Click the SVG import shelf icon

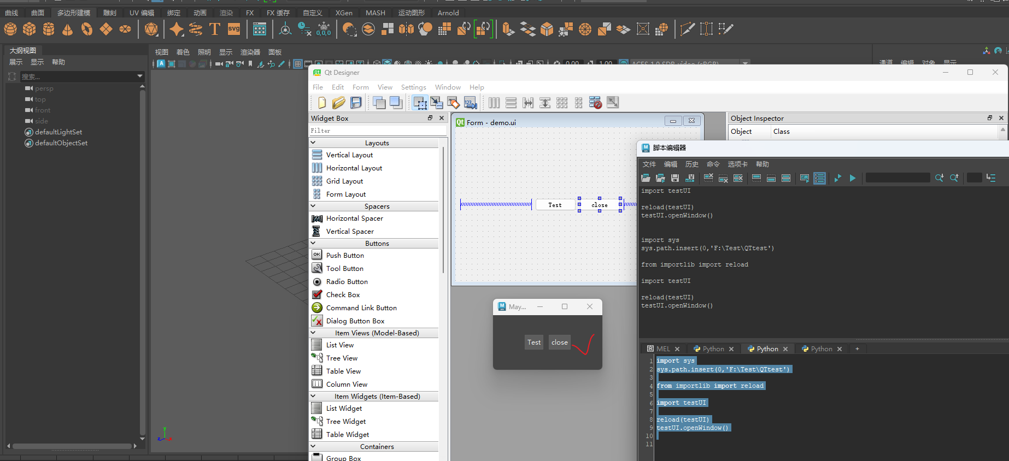pyautogui.click(x=234, y=29)
